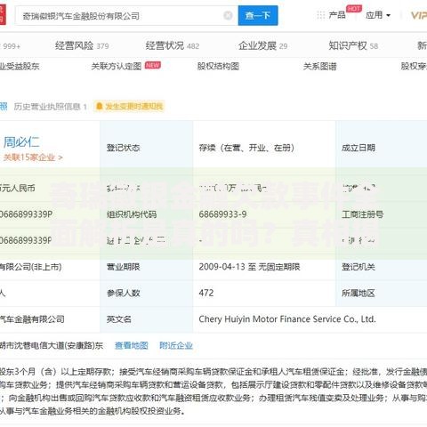Image resolution: width=427 pixels, height=427 pixels.
Task: Click the 成立日期 label cell
Action: (x=382, y=148)
